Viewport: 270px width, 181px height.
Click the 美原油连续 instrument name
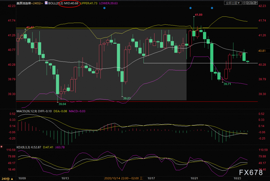pyautogui.click(x=23, y=3)
